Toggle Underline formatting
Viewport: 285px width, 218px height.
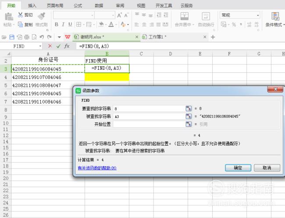70,25
